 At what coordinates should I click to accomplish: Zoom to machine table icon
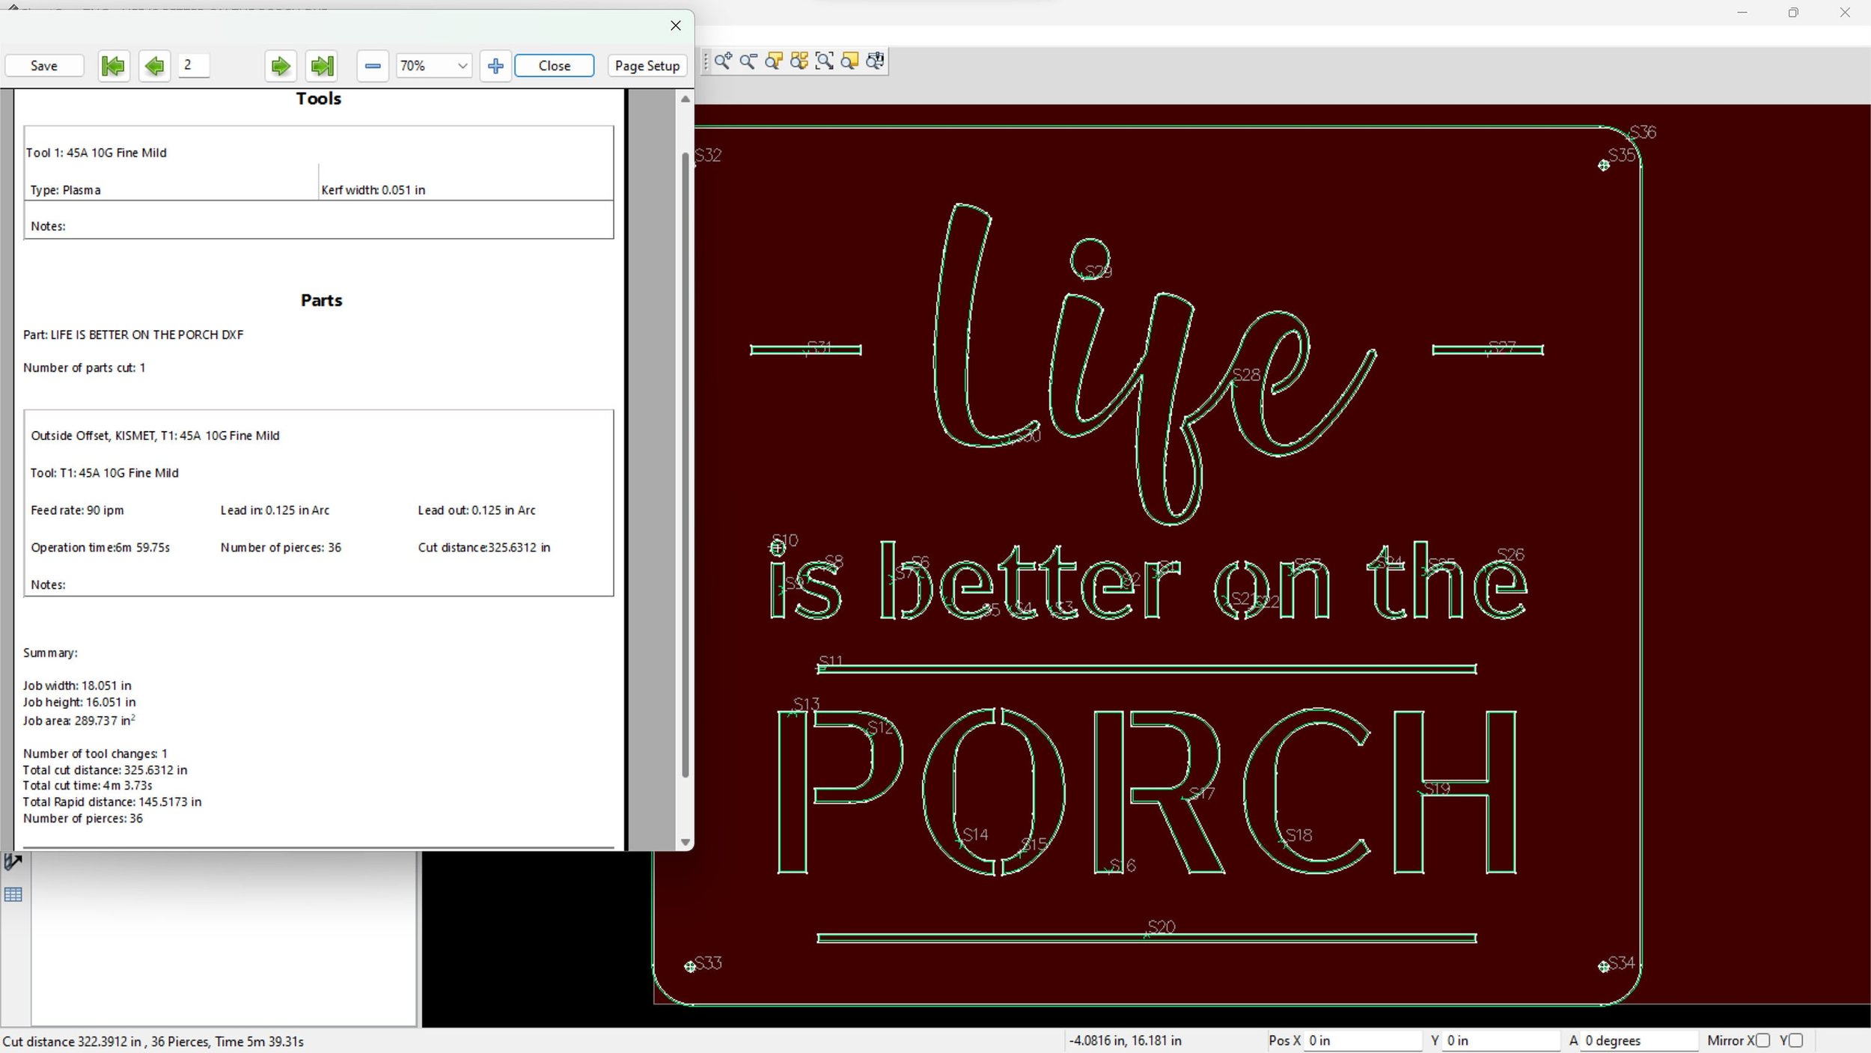point(875,61)
